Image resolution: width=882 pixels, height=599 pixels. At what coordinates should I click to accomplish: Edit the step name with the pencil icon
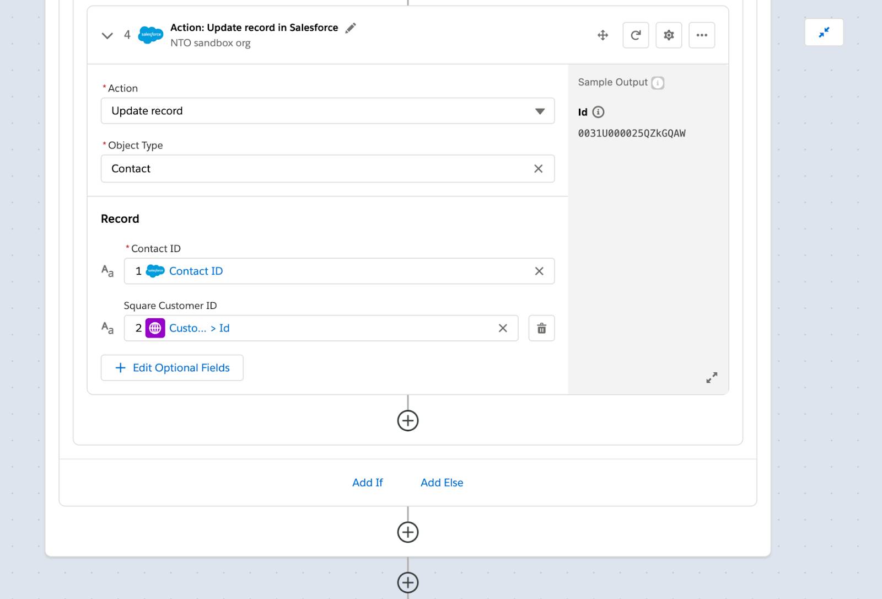click(351, 28)
